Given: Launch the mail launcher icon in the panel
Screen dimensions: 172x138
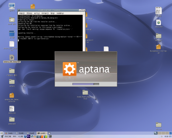Looking at the screenshot, I should click(x=35, y=137).
